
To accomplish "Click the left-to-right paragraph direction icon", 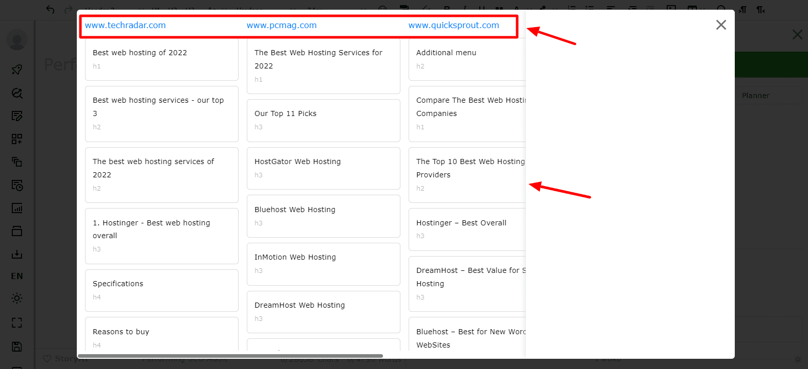I will click(742, 10).
